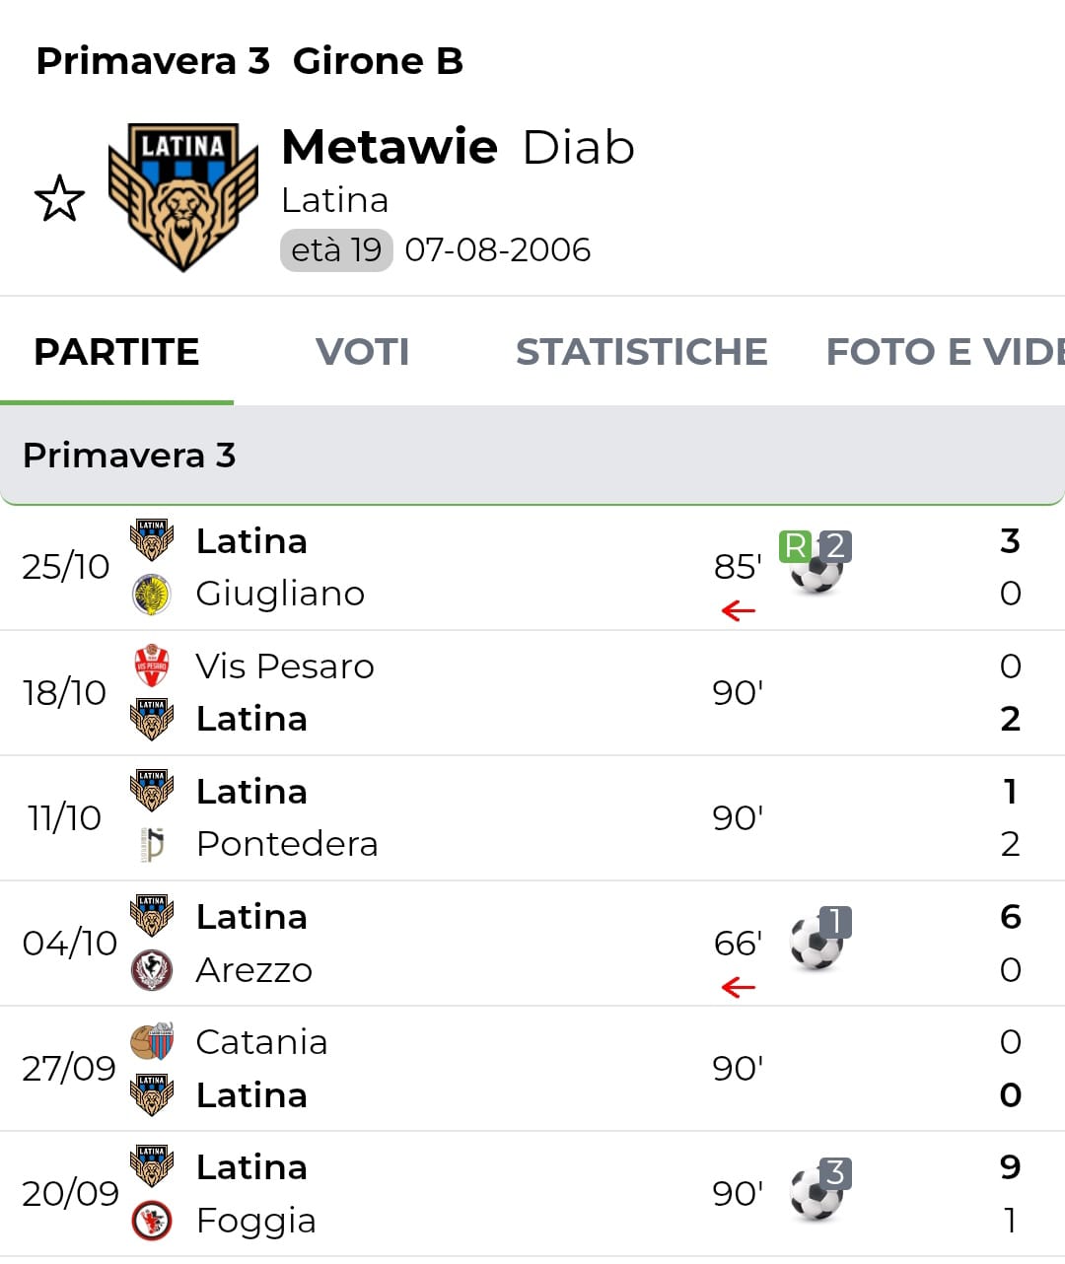1065x1264 pixels.
Task: Click the 3-goal ball icon in Foggia match
Action: pyautogui.click(x=817, y=1191)
